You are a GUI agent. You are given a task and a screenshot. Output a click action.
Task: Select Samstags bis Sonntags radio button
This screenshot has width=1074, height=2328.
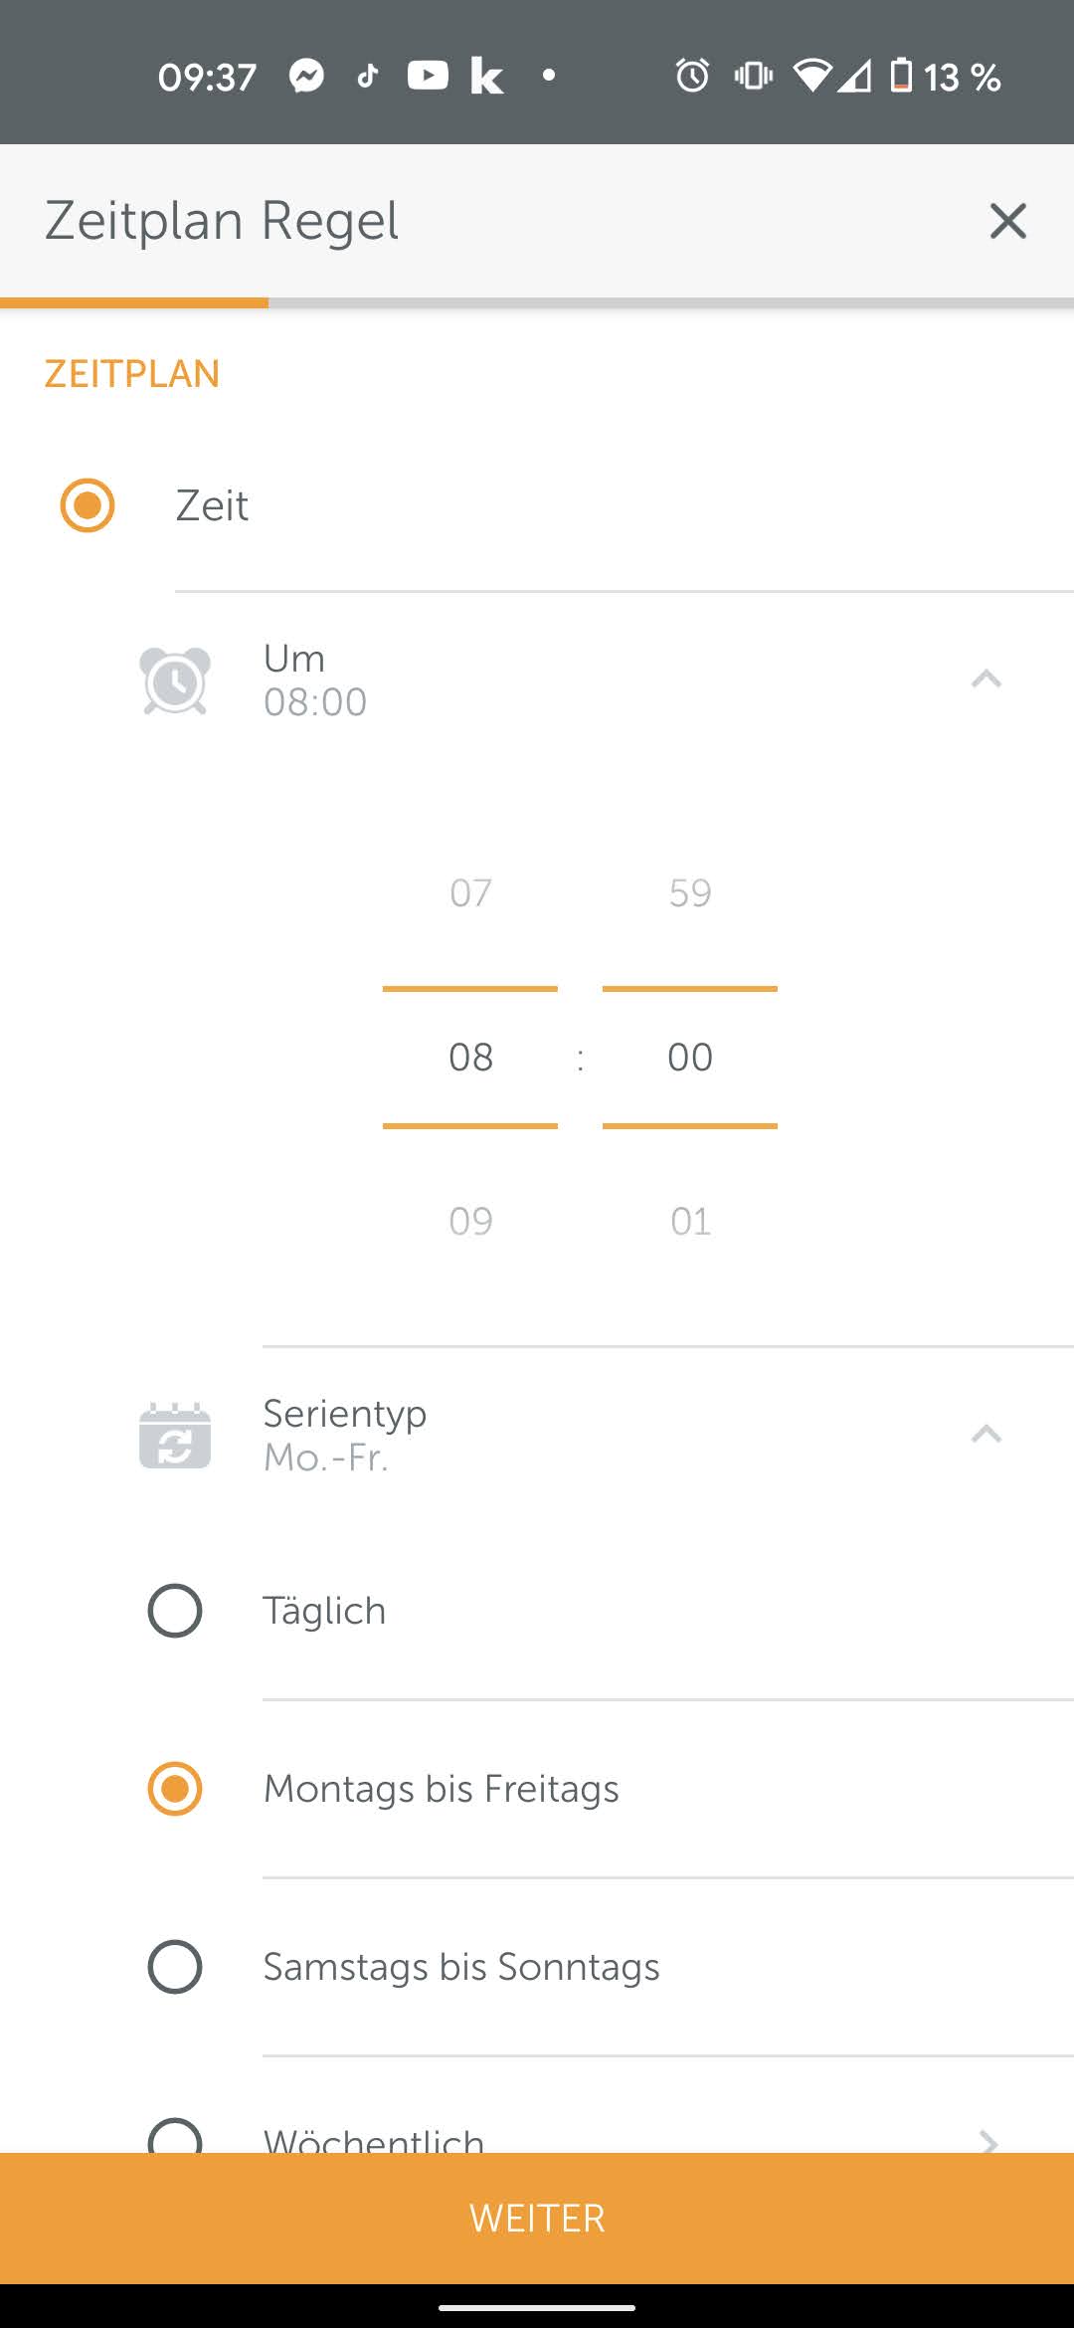175,1967
